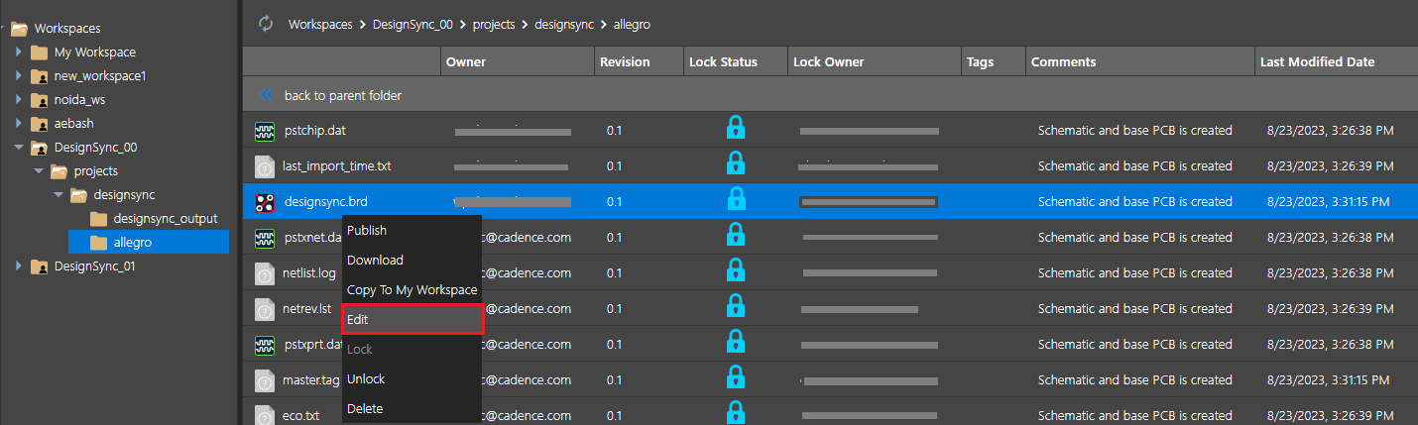Click last_import_time.txt file icon

tap(264, 165)
